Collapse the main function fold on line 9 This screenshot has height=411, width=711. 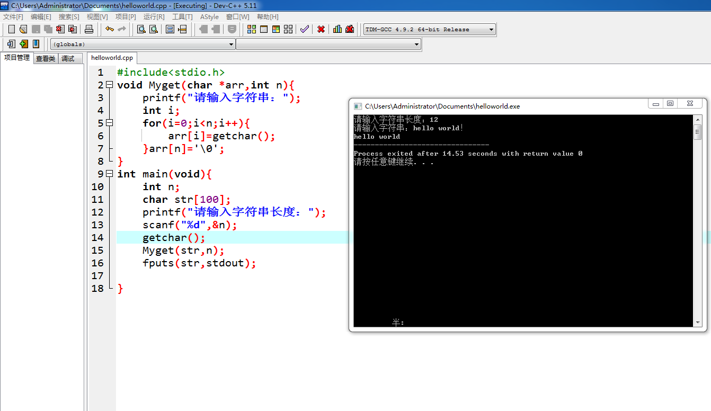click(x=110, y=174)
